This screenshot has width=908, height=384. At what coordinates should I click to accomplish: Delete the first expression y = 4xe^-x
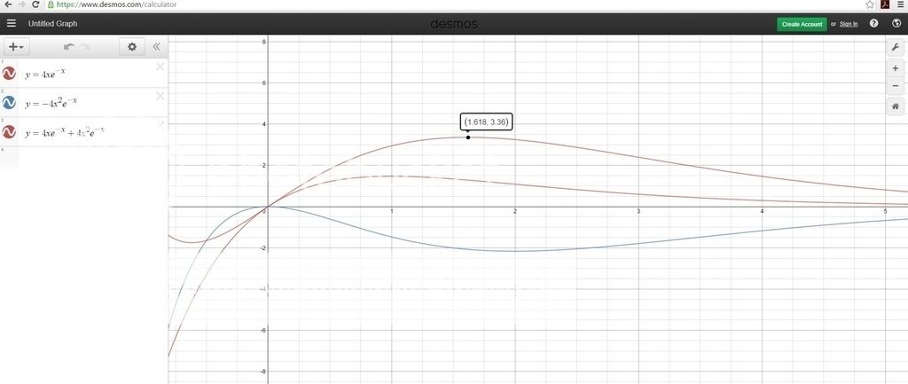(x=160, y=67)
